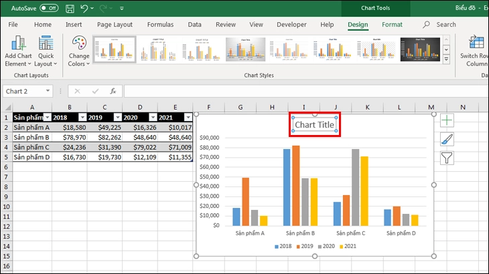Open the File menu

[x=13, y=25]
